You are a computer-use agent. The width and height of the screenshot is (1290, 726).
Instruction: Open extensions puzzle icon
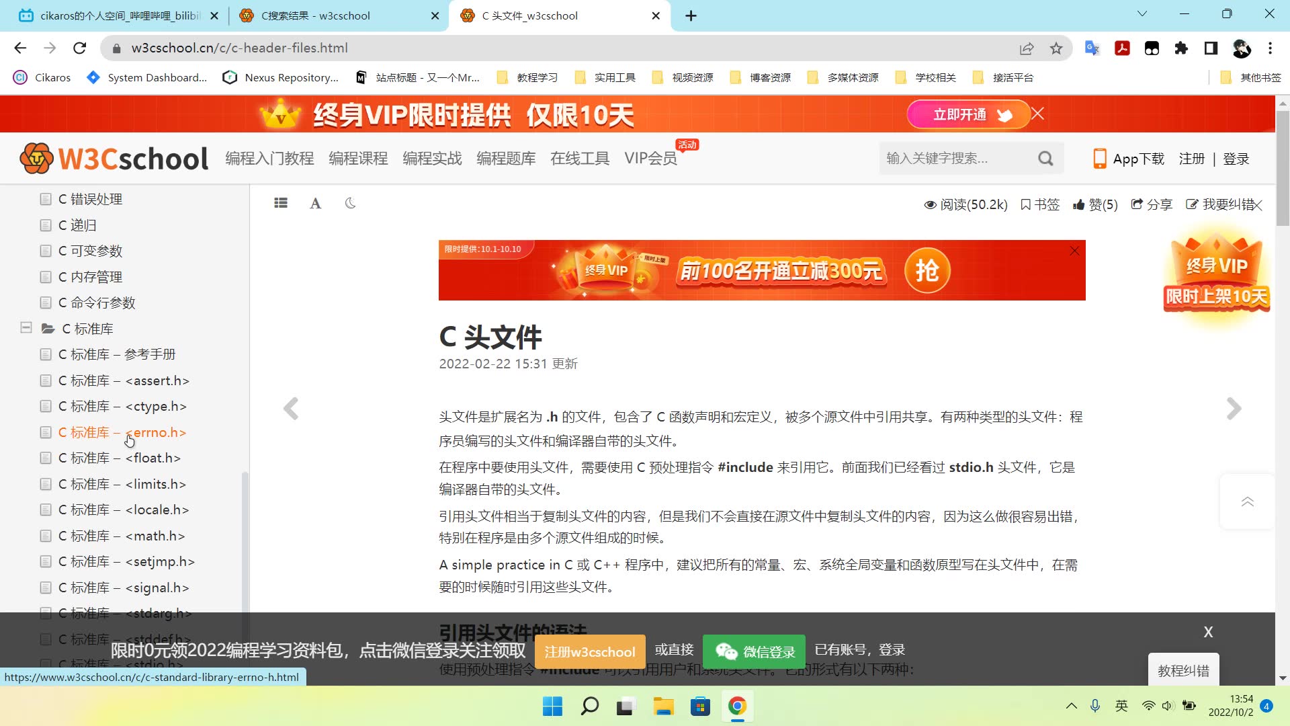click(1181, 48)
